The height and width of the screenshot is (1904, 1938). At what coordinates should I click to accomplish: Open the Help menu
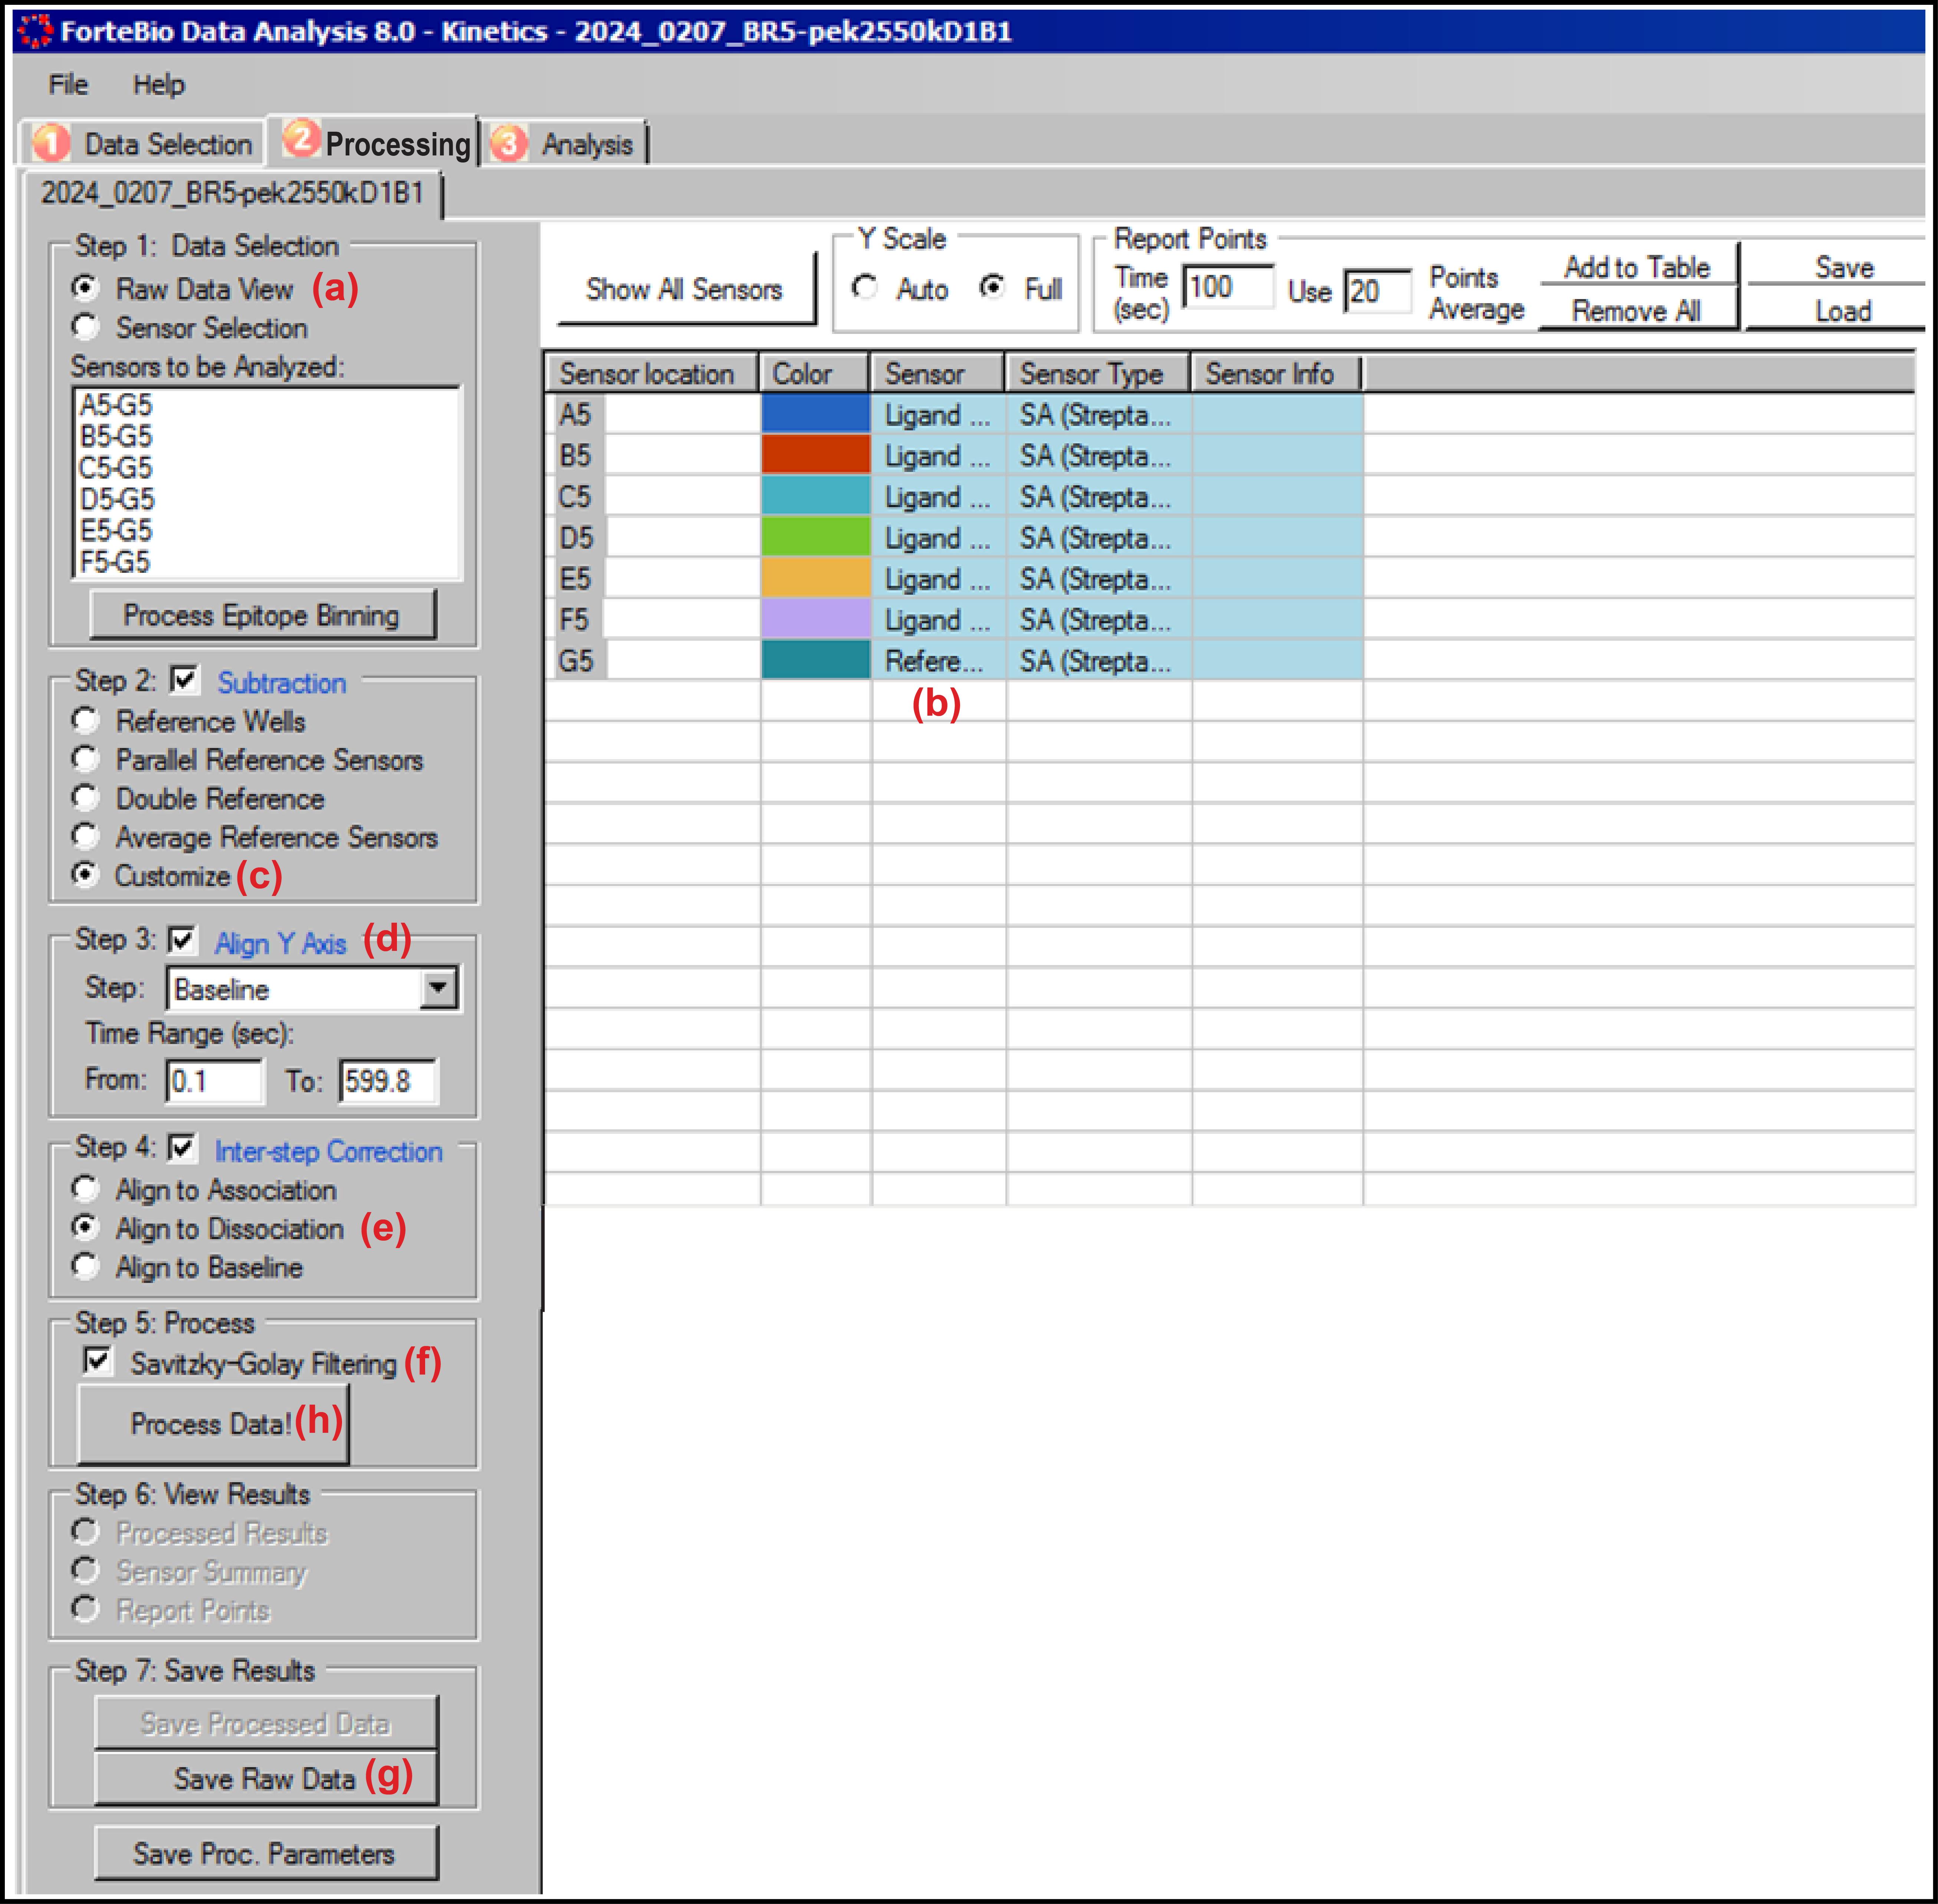(x=159, y=85)
